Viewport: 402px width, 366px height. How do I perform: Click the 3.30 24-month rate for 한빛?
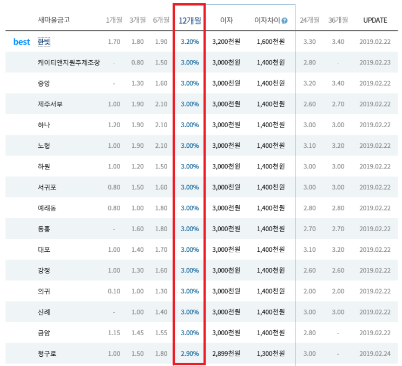coord(309,42)
